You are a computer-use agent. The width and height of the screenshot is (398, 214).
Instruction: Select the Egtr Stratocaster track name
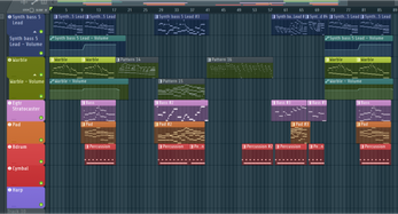26,106
